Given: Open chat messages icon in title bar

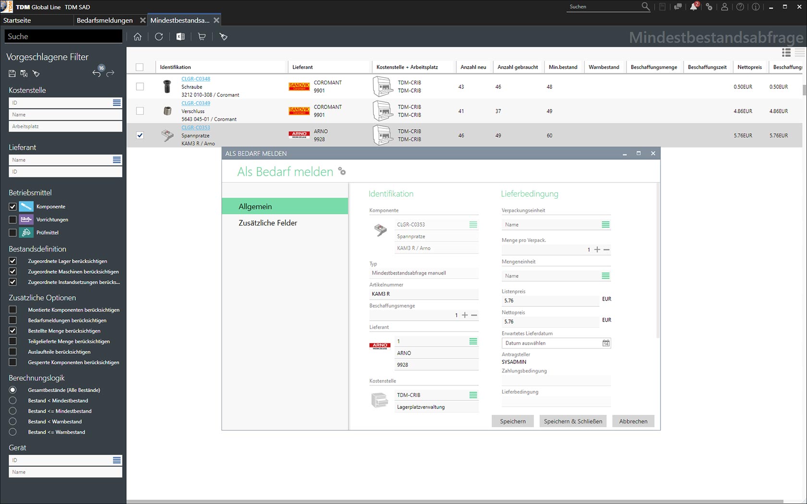Looking at the screenshot, I should [678, 7].
